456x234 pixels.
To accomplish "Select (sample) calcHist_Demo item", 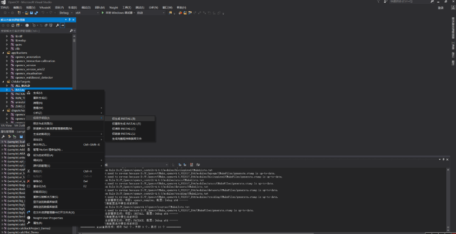I will 23,232.
